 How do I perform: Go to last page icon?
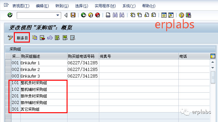pyautogui.click(x=154, y=15)
